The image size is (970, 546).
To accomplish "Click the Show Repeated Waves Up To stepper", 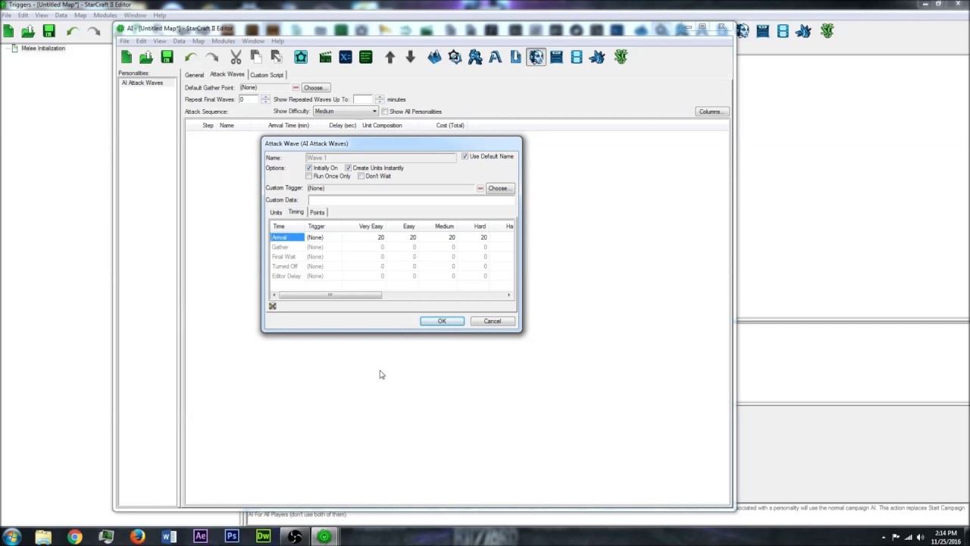I will pos(379,99).
